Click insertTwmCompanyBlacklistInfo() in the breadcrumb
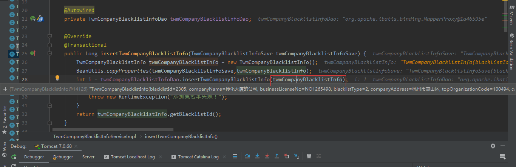This screenshot has height=167, width=516. 181,137
